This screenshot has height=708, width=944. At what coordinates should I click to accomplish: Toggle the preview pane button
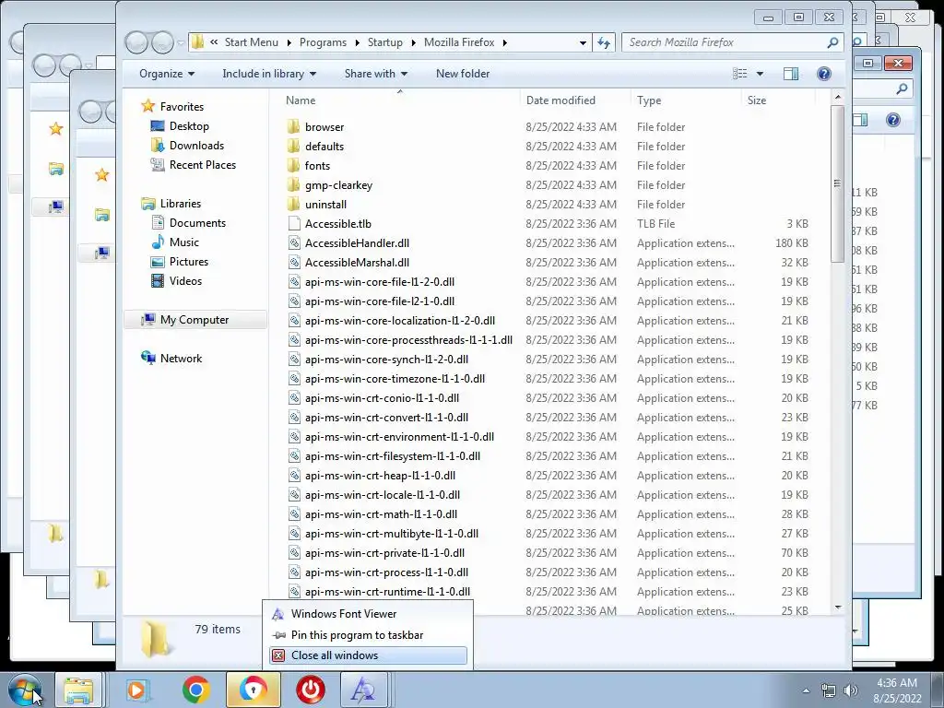coord(790,74)
